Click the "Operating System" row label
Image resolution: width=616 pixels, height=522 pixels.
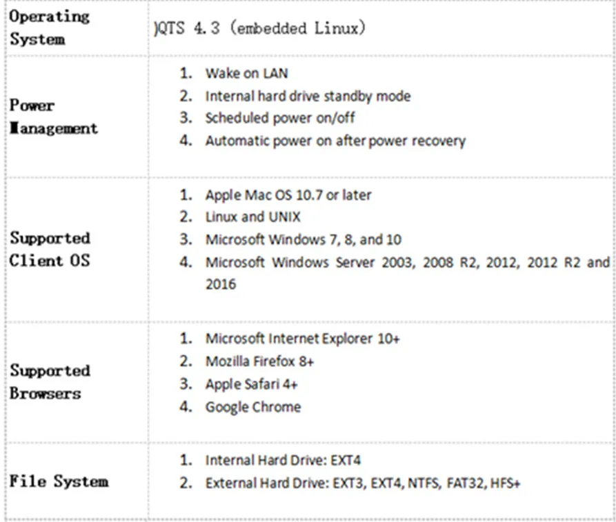coord(49,28)
